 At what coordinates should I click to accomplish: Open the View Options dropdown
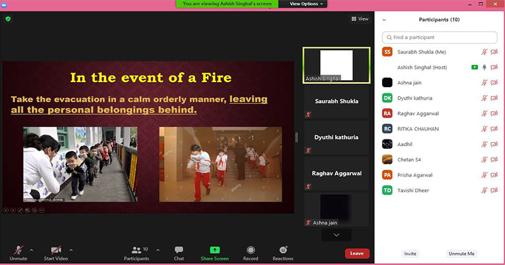[x=307, y=4]
